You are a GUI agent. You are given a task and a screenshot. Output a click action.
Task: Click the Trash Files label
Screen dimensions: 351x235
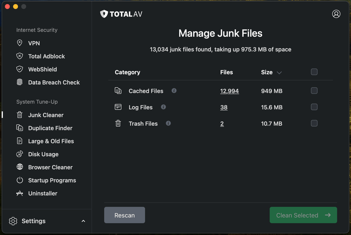coord(143,124)
